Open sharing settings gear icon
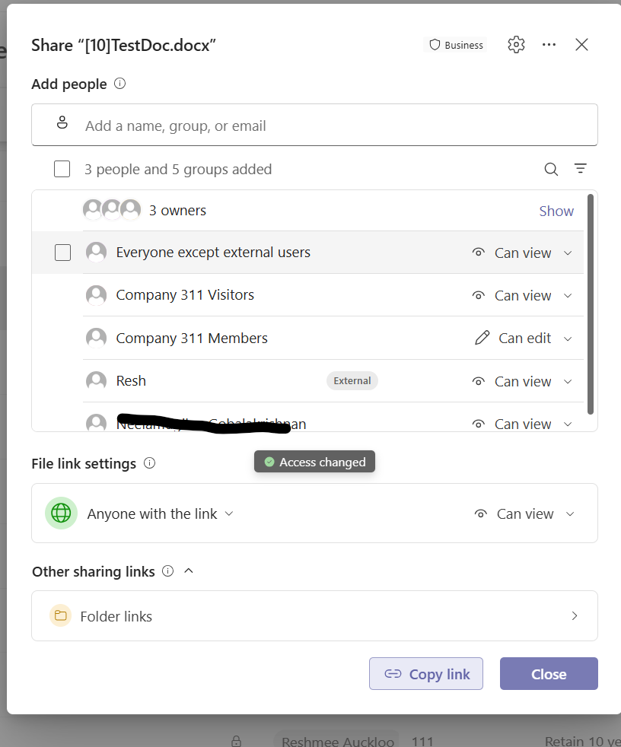621x747 pixels. [x=516, y=45]
